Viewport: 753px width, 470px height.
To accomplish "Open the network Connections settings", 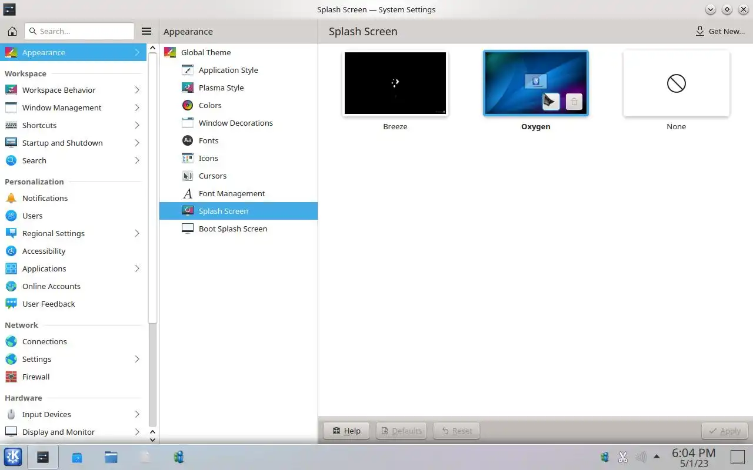I will pyautogui.click(x=74, y=341).
